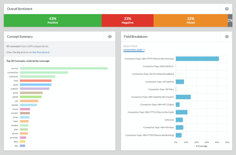Click the 'customer' concept bar
The image size is (236, 155).
(x=38, y=76)
